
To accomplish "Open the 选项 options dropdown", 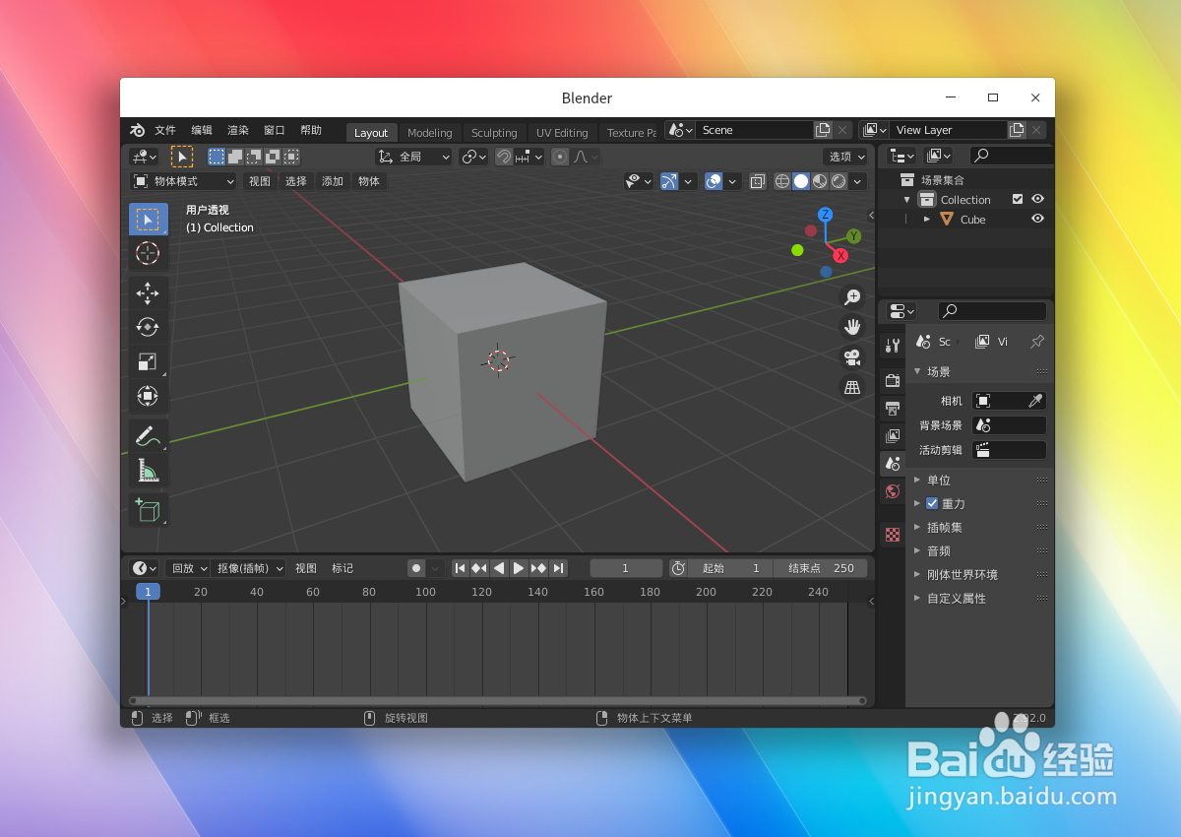I will (x=845, y=157).
